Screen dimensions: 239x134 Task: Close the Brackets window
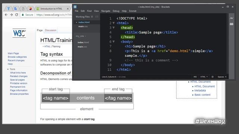click(x=233, y=7)
